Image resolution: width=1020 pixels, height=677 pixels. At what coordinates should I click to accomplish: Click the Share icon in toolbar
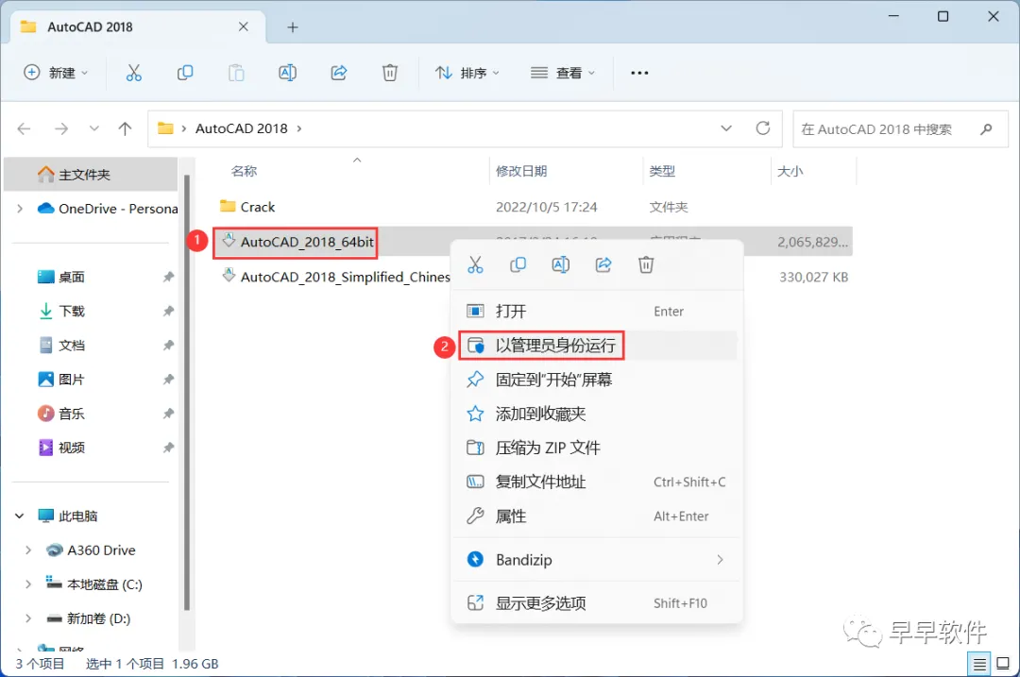[339, 73]
